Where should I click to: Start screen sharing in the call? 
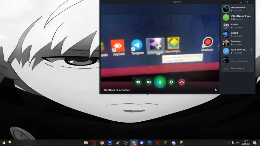tap(138, 82)
